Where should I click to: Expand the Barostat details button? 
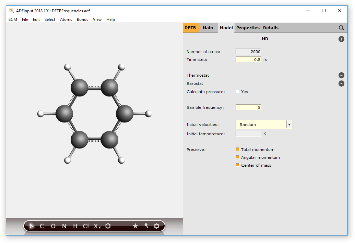tap(341, 84)
